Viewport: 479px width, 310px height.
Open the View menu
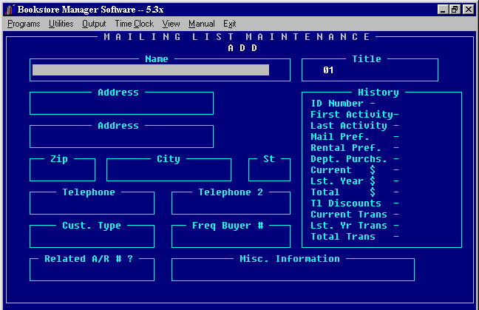[171, 24]
